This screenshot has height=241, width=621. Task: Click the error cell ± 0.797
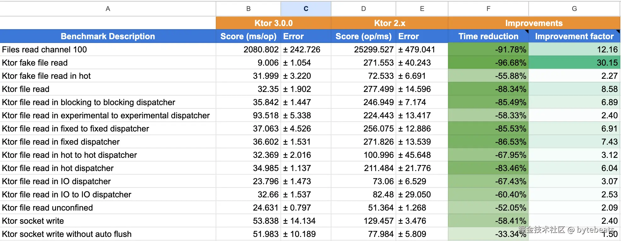pyautogui.click(x=306, y=208)
